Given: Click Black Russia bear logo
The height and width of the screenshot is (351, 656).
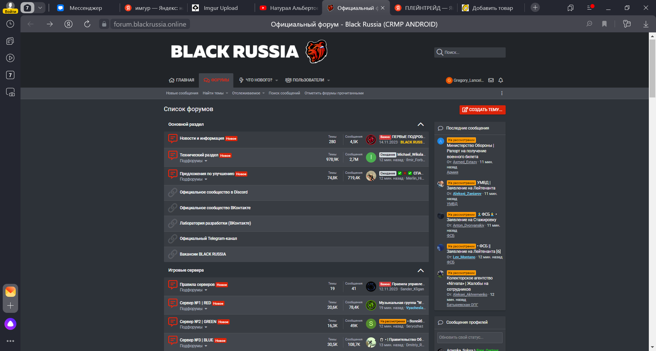Looking at the screenshot, I should (x=316, y=51).
